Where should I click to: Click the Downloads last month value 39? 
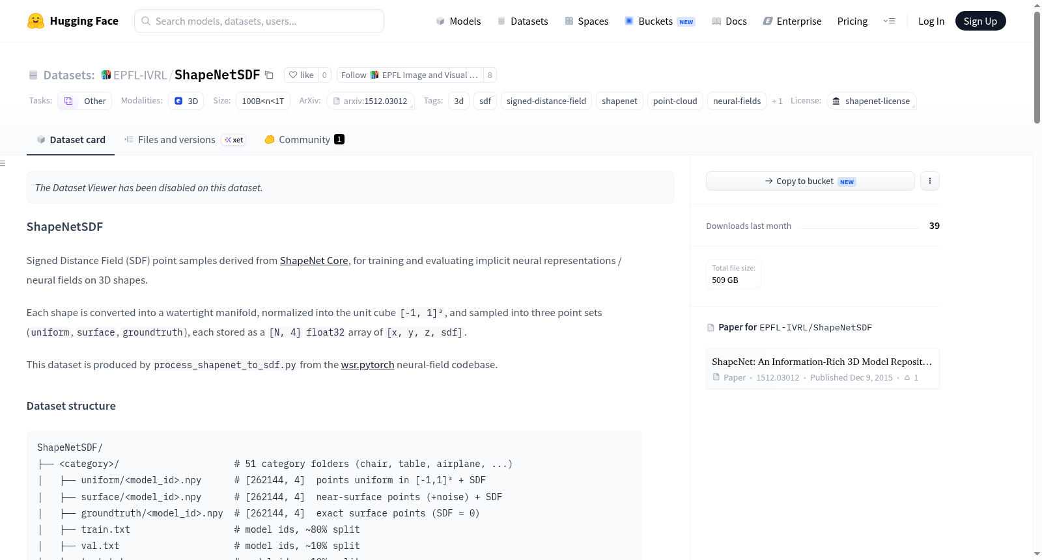[x=935, y=226]
